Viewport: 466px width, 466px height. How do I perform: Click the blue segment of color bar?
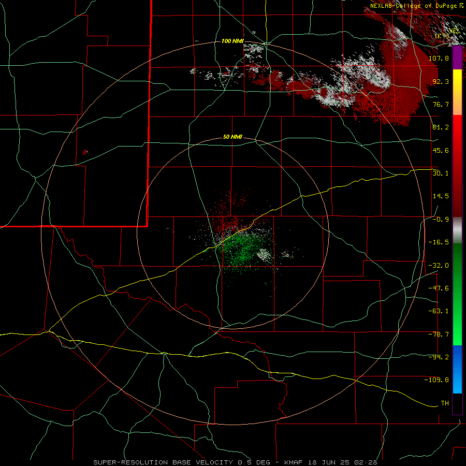(457, 369)
